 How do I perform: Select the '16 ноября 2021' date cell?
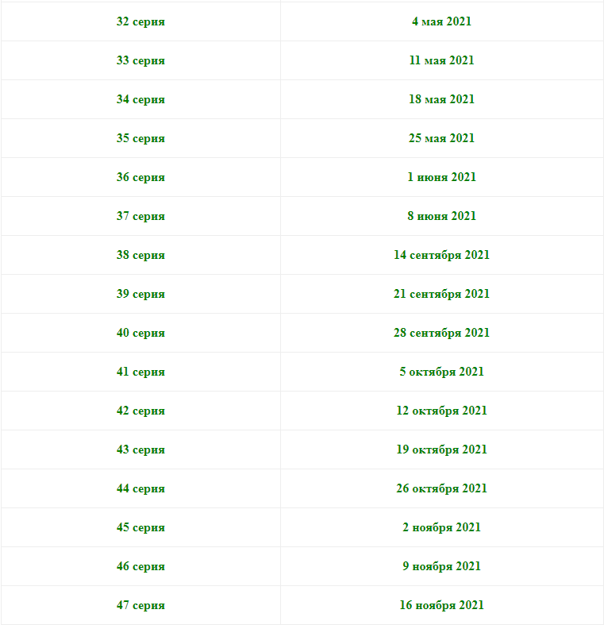pos(441,605)
